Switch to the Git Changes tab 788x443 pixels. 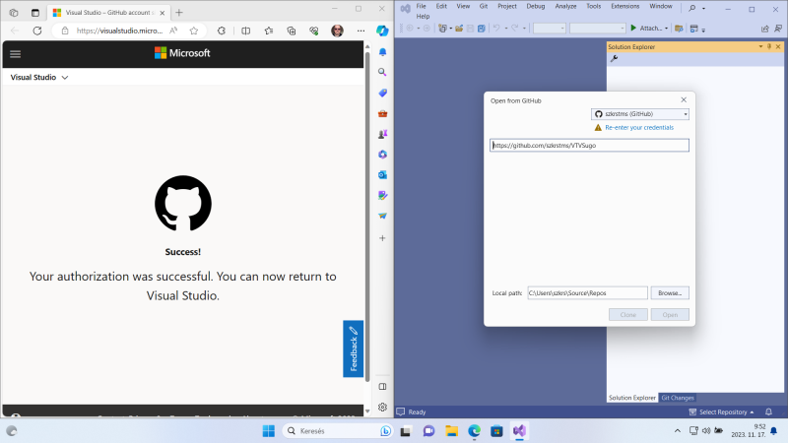pos(678,398)
